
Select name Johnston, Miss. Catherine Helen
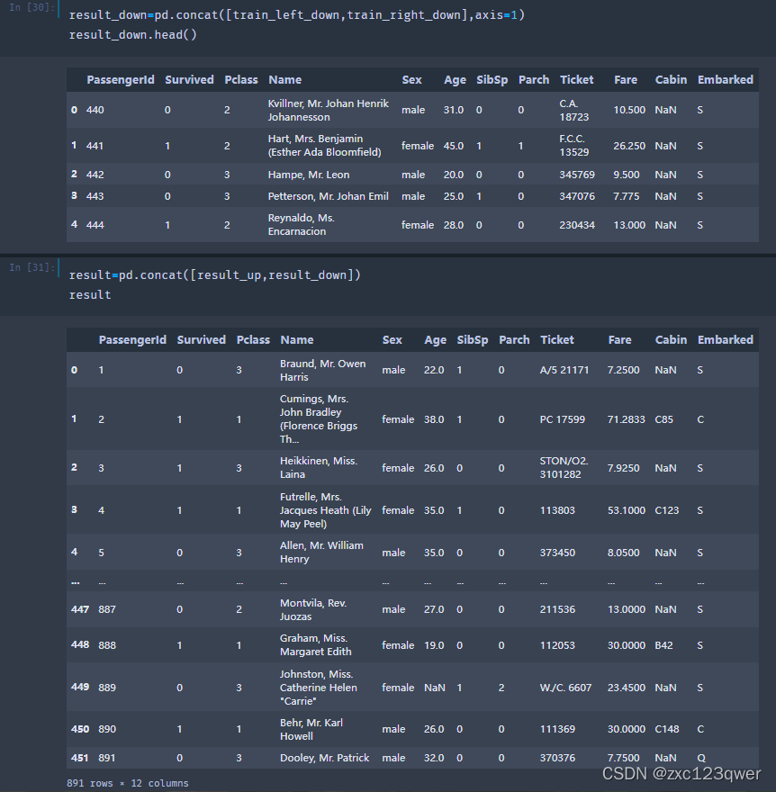coord(319,688)
